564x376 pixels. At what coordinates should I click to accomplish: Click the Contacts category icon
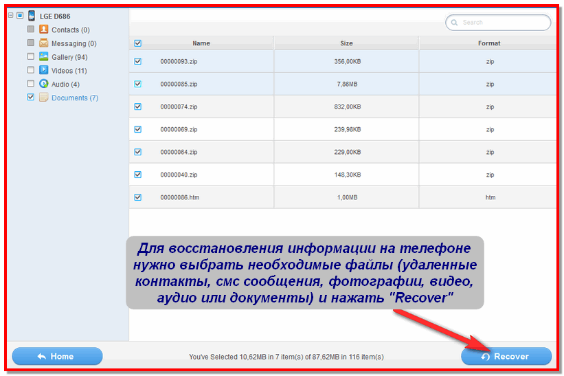(x=44, y=30)
